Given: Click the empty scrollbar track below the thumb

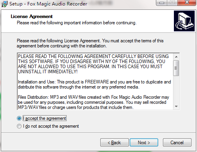Looking at the screenshot, I should 176,90.
